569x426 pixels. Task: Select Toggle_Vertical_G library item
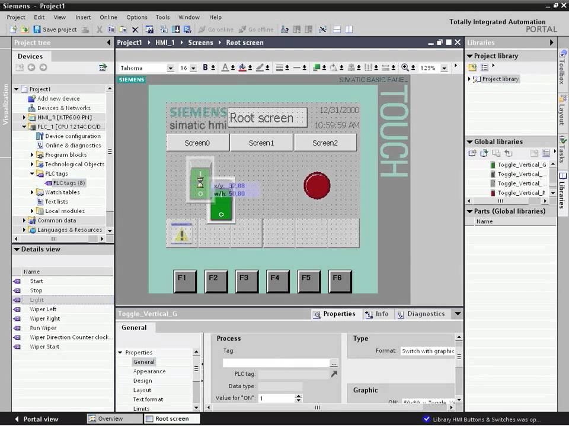(x=518, y=165)
